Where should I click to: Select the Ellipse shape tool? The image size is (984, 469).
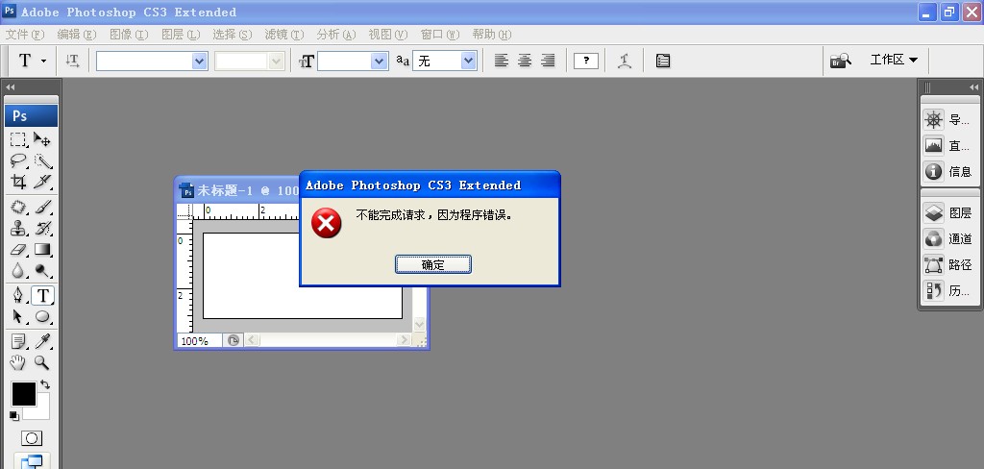point(42,316)
